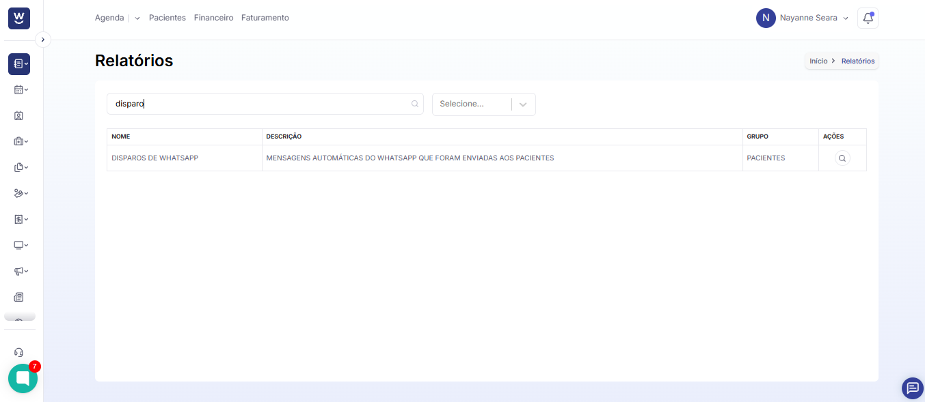
Task: Click the Início breadcrumb link
Action: tap(818, 61)
